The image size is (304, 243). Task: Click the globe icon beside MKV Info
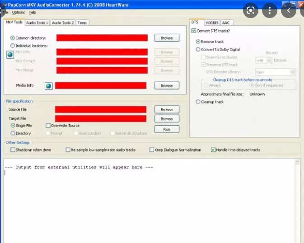10,55
